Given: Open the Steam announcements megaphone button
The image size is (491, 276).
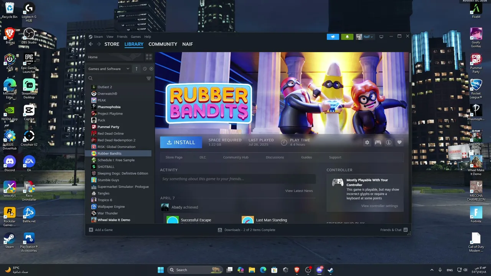Looking at the screenshot, I should pyautogui.click(x=333, y=37).
